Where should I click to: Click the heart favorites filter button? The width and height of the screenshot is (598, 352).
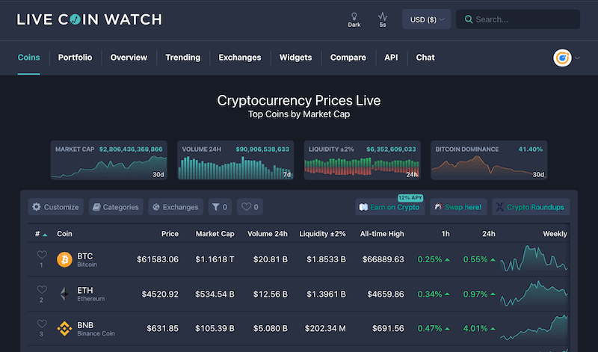250,207
